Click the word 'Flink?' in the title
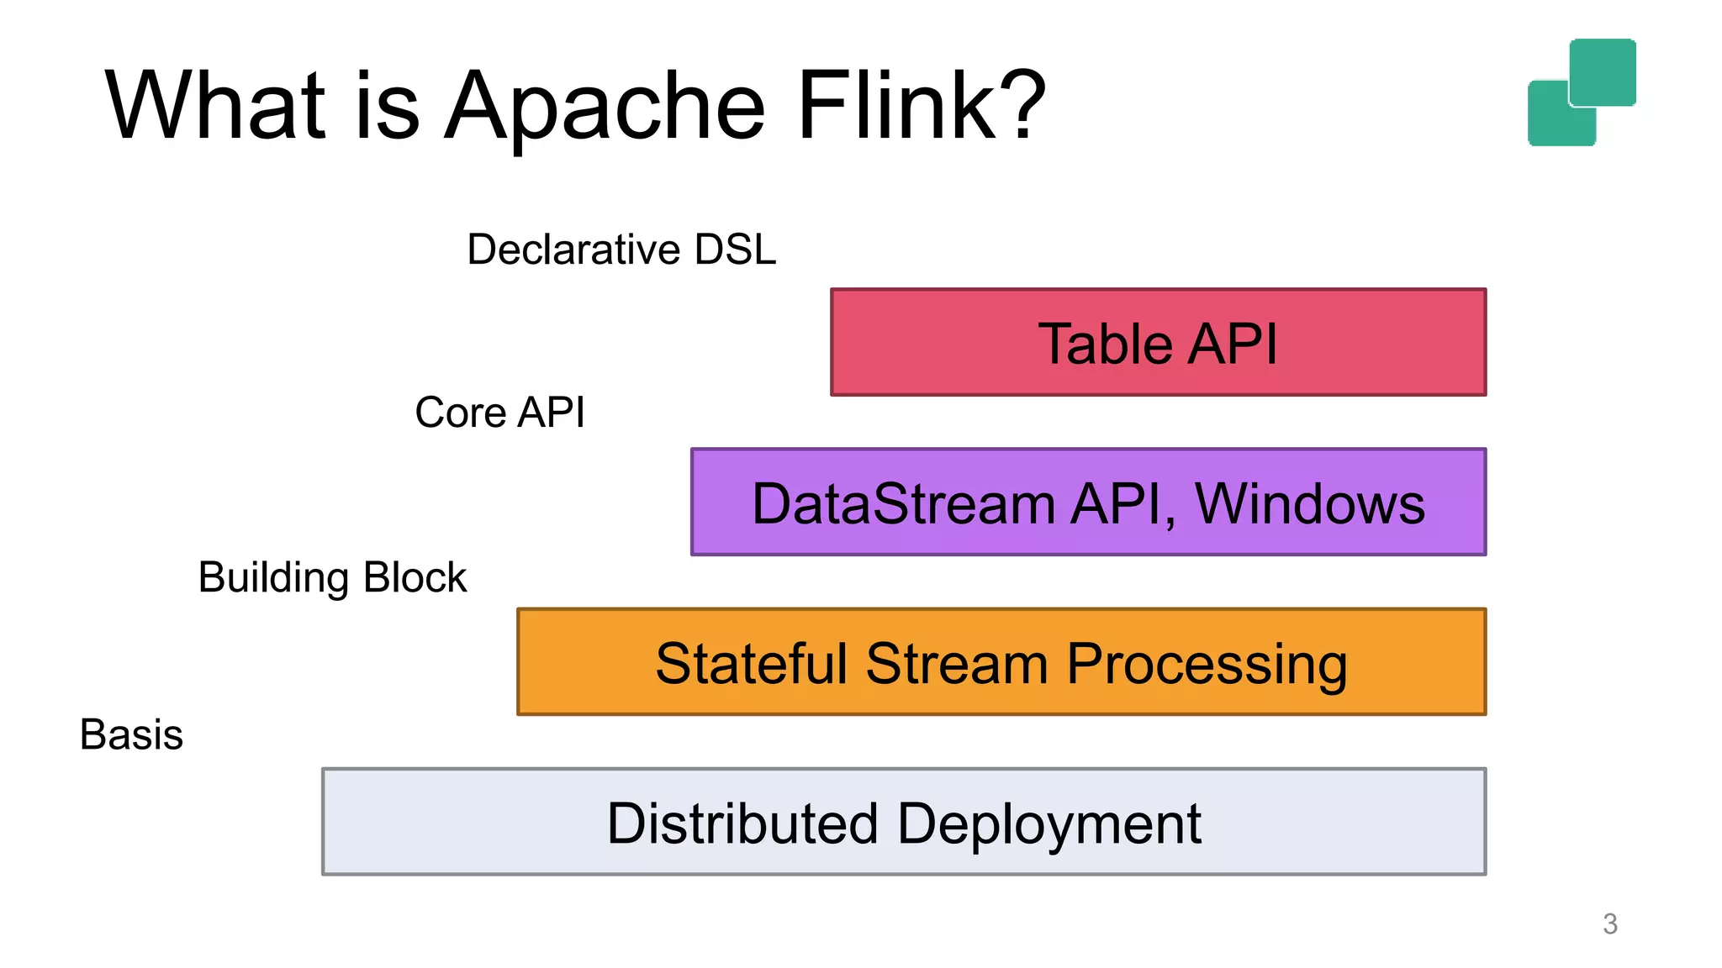This screenshot has width=1722, height=968. (921, 106)
